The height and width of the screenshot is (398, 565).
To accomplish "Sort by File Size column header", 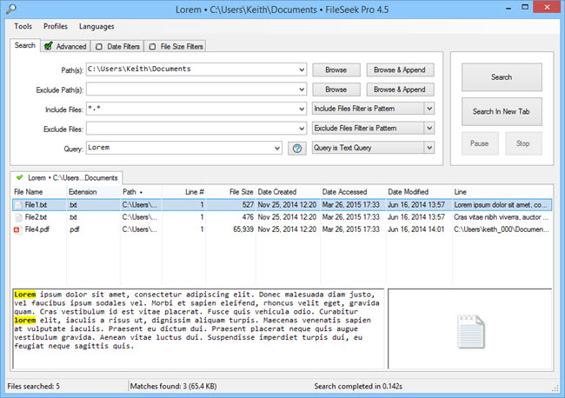I will point(231,192).
